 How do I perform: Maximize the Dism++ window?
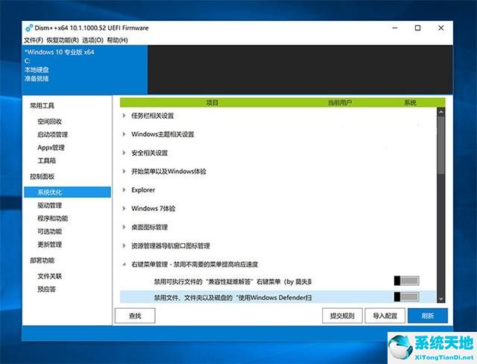click(x=417, y=28)
